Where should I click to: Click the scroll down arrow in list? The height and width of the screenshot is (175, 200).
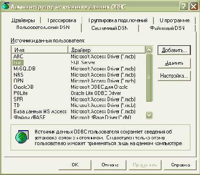click(x=149, y=115)
